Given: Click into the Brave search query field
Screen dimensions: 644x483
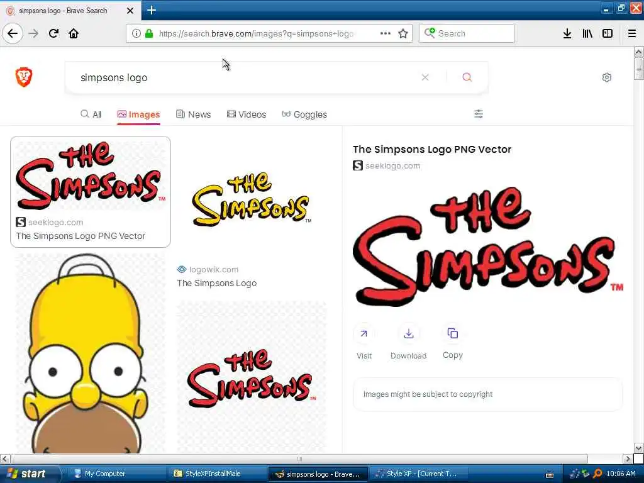Looking at the screenshot, I should click(247, 77).
